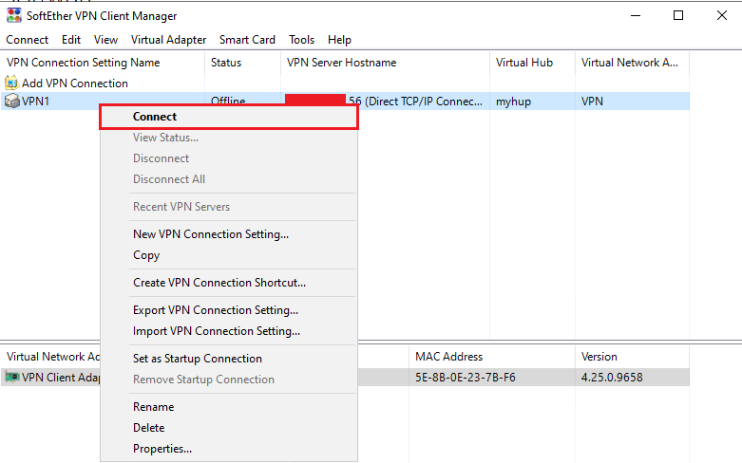Close the VPN Client Manager window

722,15
